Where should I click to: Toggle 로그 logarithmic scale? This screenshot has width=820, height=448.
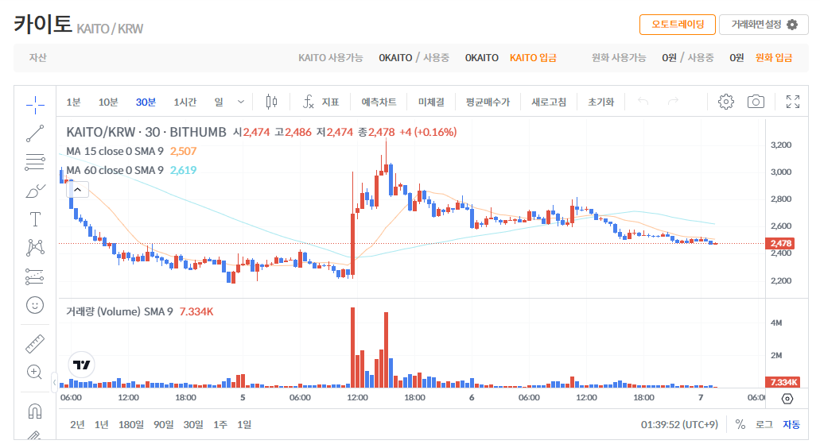point(764,424)
